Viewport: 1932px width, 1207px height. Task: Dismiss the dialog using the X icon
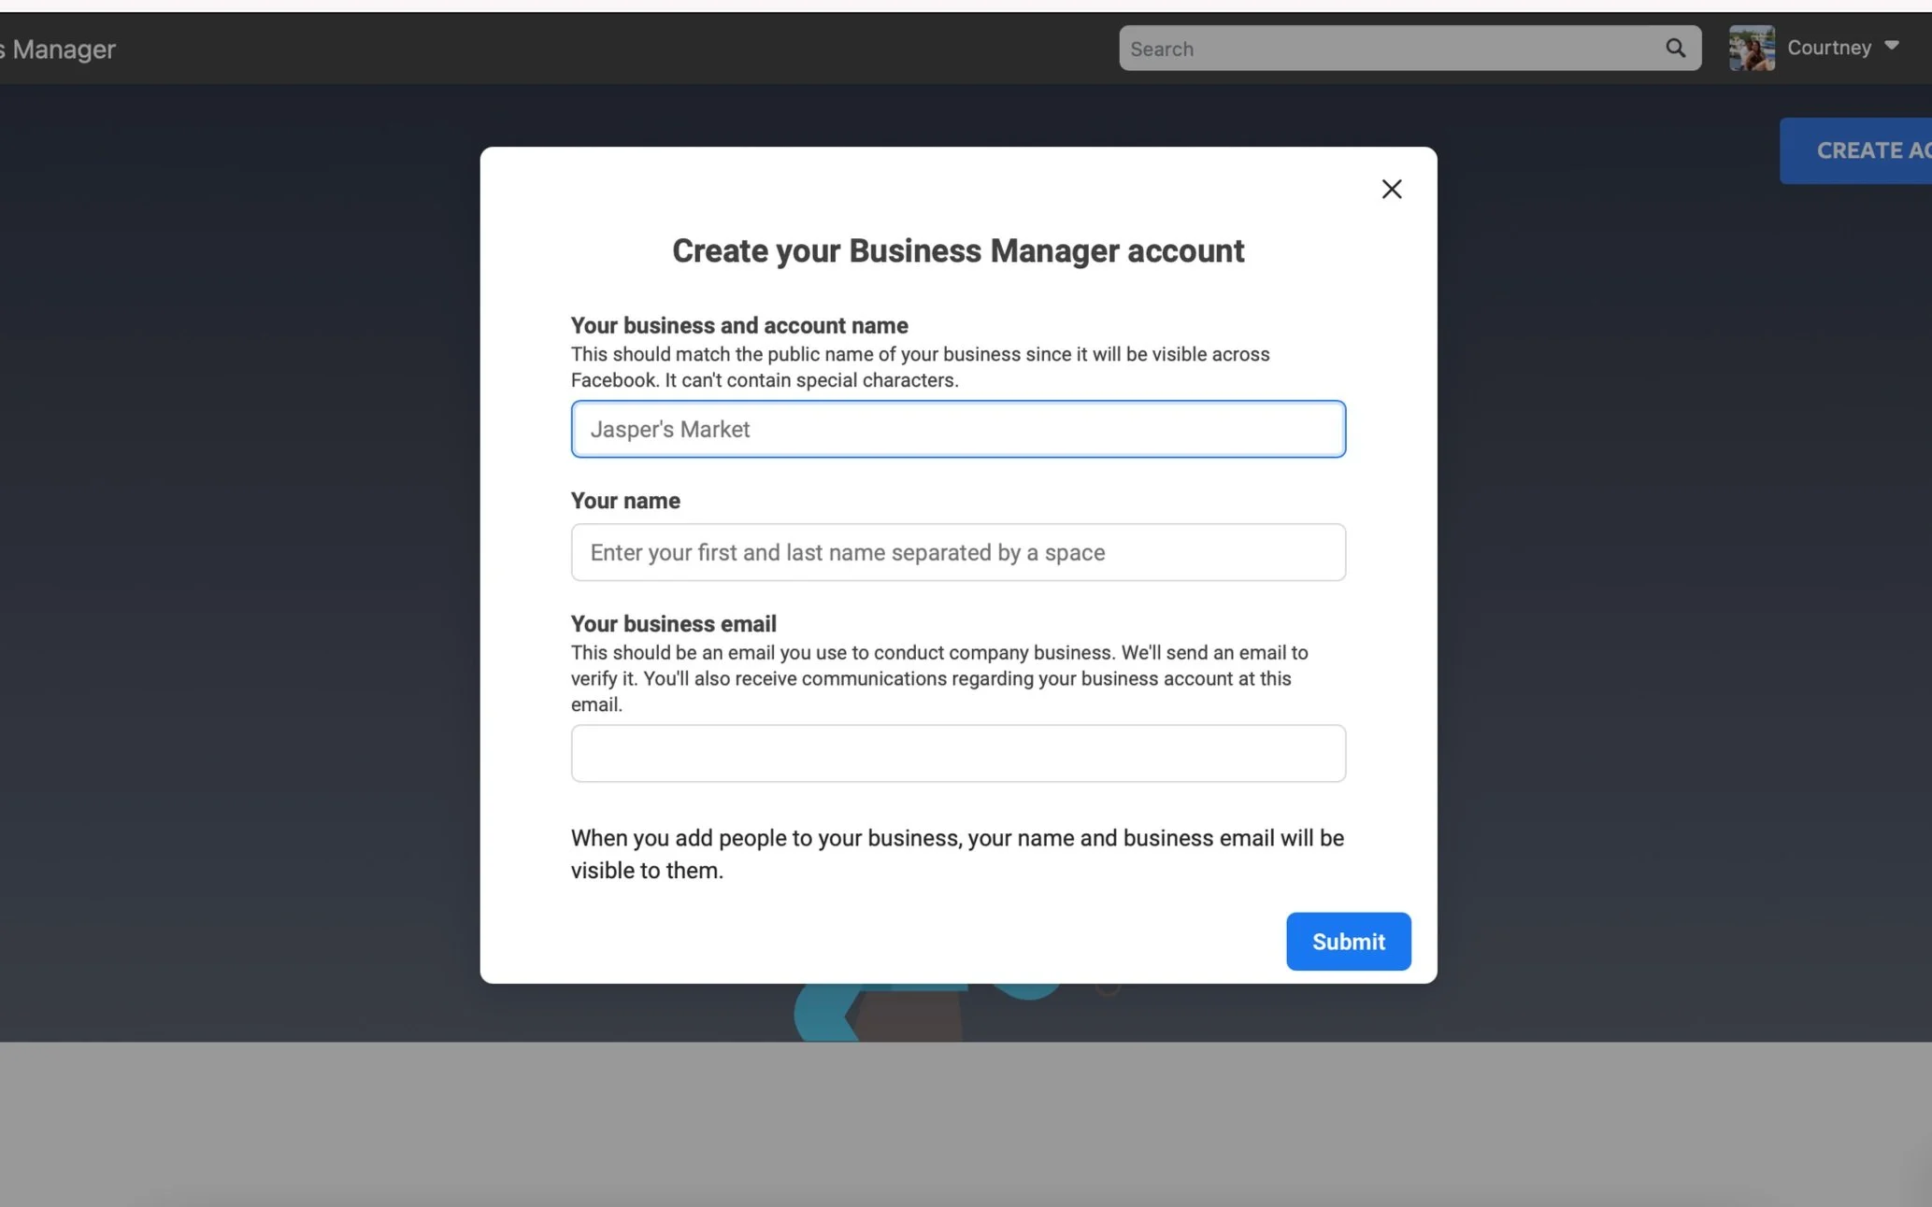pyautogui.click(x=1392, y=189)
